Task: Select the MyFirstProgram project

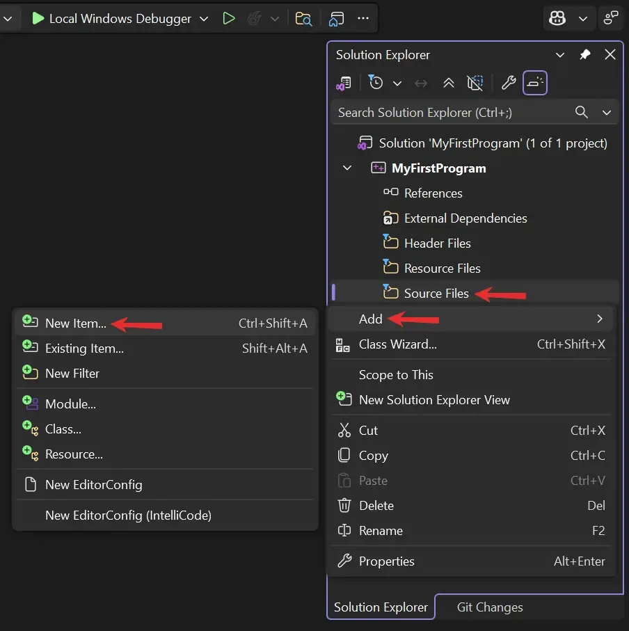Action: (x=438, y=168)
